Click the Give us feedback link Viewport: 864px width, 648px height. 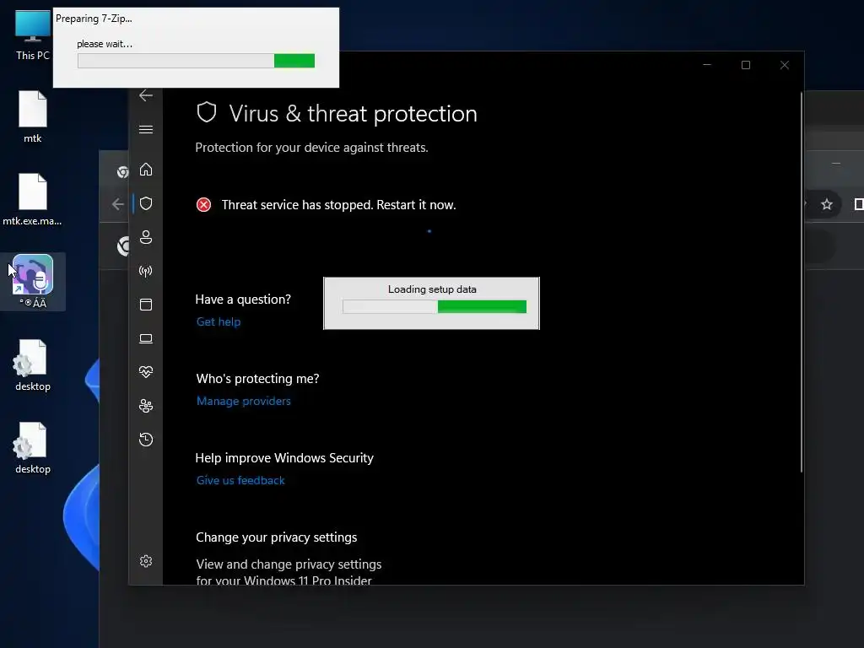(x=240, y=480)
